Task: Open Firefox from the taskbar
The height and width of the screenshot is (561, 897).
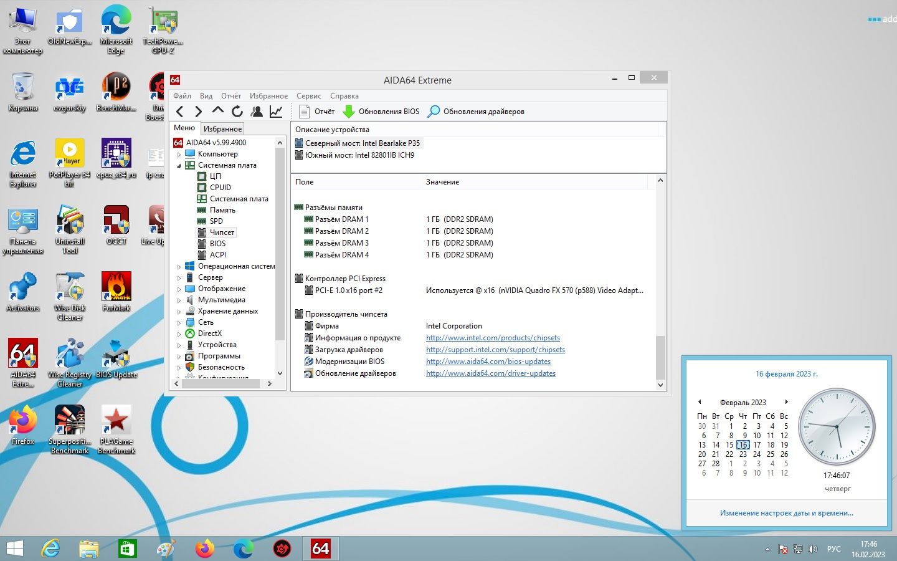Action: [204, 549]
